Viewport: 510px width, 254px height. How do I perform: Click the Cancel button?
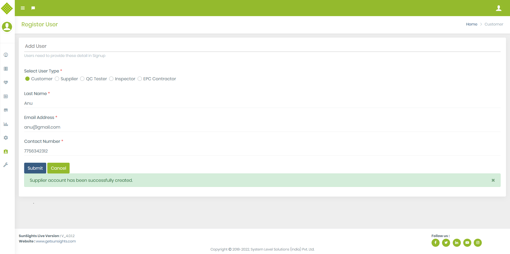[x=58, y=168]
